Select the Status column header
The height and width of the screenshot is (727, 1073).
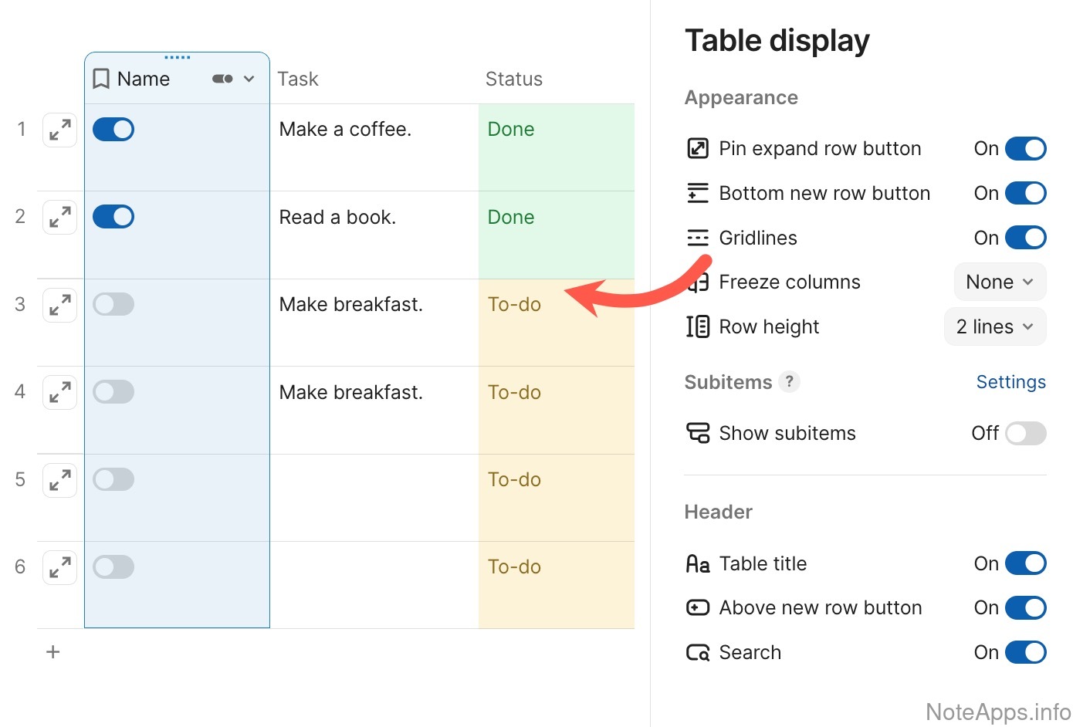click(x=513, y=79)
